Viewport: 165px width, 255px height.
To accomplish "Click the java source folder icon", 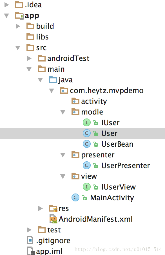I will [x=53, y=80].
